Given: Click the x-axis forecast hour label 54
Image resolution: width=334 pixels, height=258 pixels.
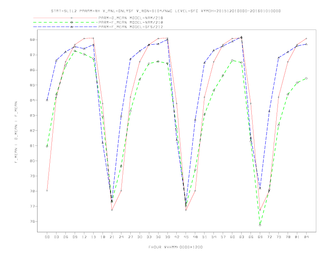Looking at the screenshot, I should (214, 237).
